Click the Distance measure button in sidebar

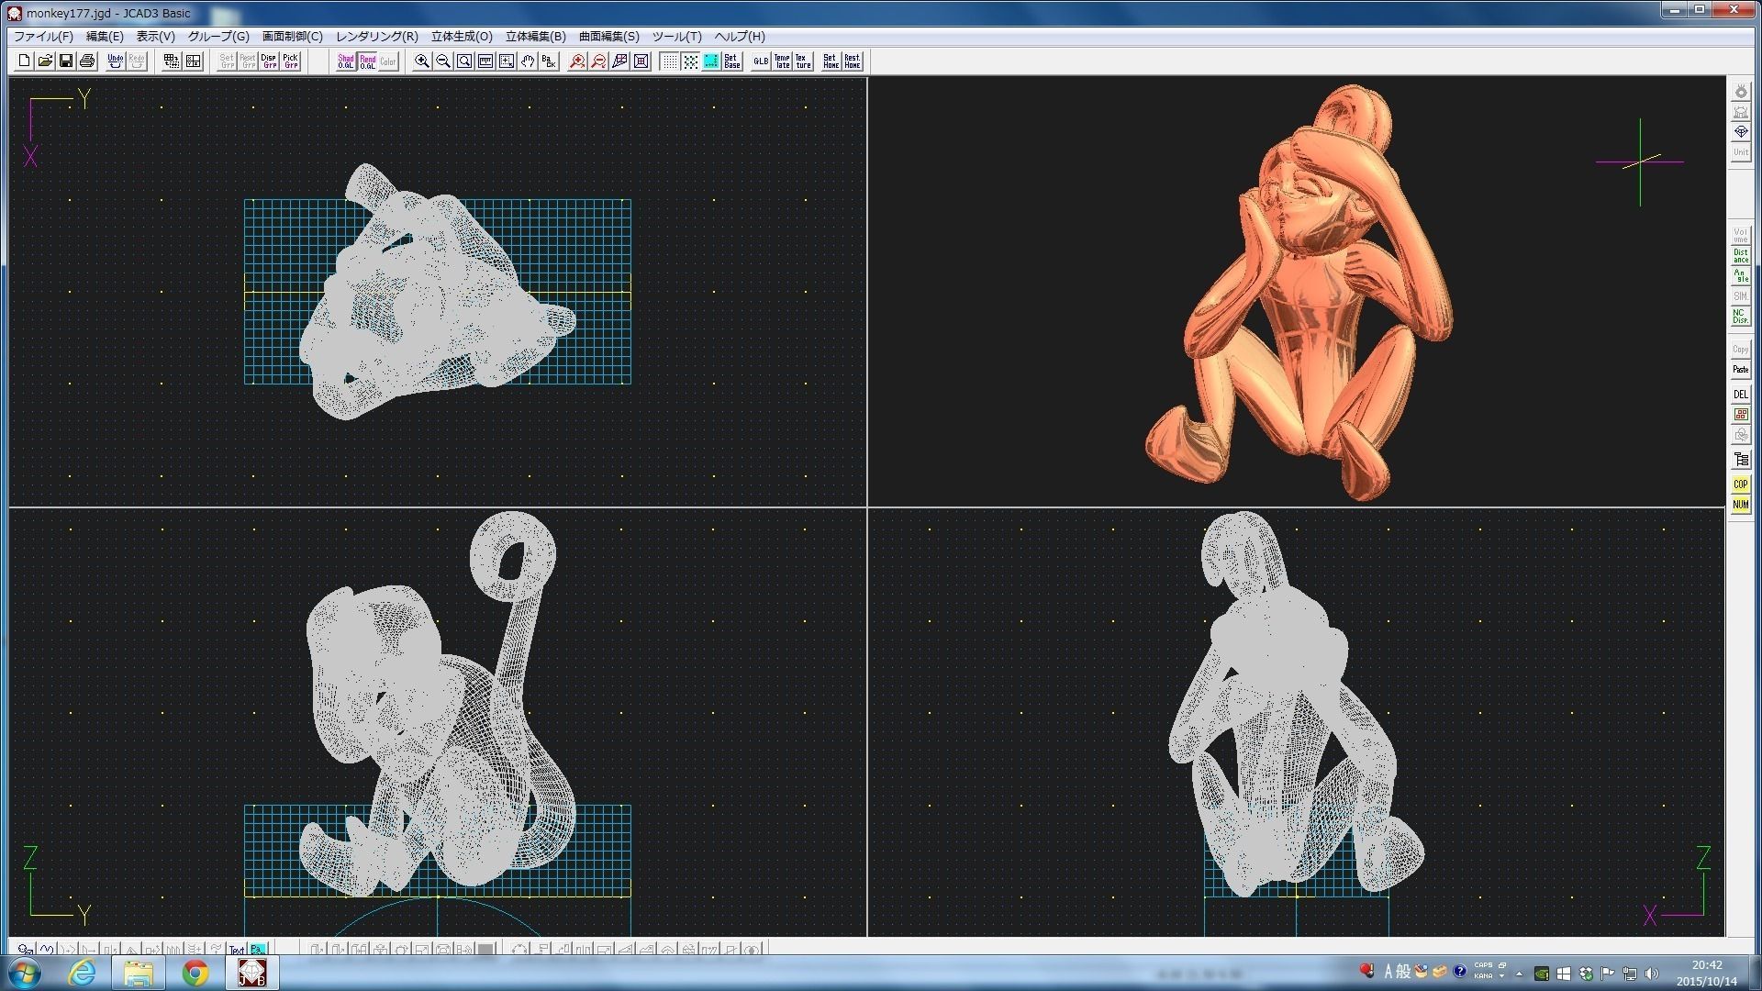(x=1741, y=256)
